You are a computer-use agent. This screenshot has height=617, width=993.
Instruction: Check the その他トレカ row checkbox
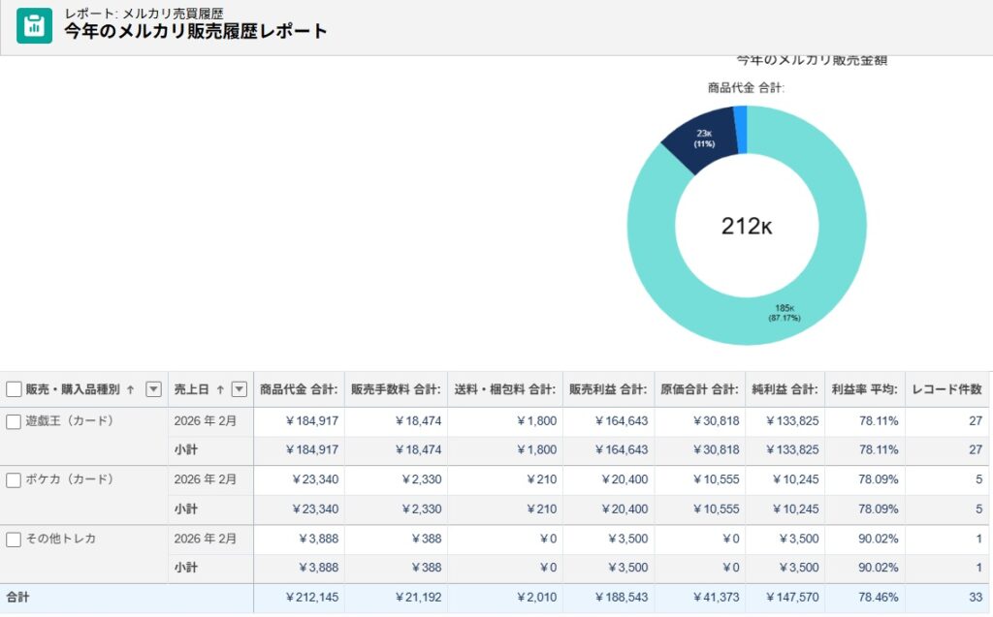14,539
